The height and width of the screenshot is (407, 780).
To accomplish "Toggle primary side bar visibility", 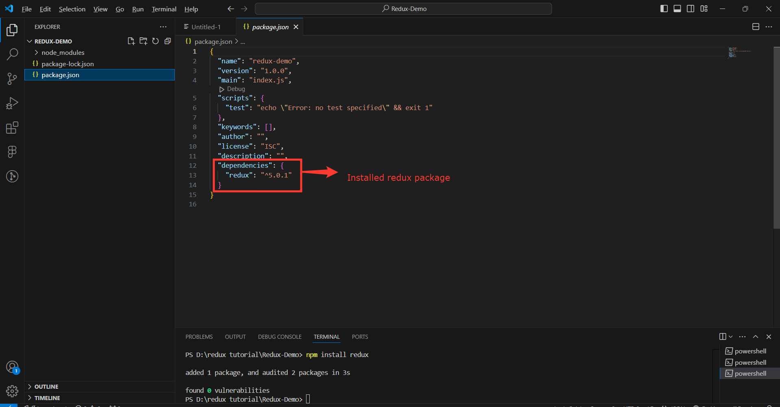I will coord(664,9).
